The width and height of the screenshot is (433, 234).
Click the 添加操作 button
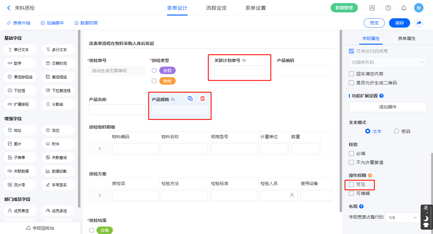click(x=388, y=107)
